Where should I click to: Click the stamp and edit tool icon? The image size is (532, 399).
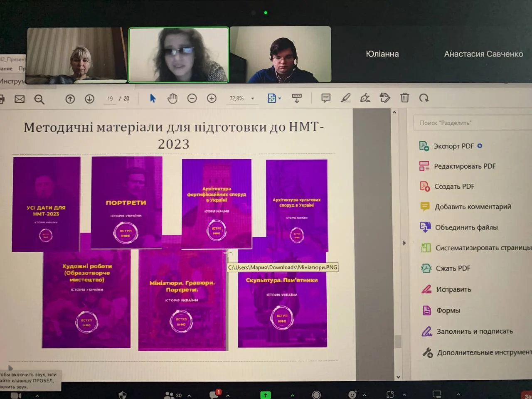pos(385,98)
